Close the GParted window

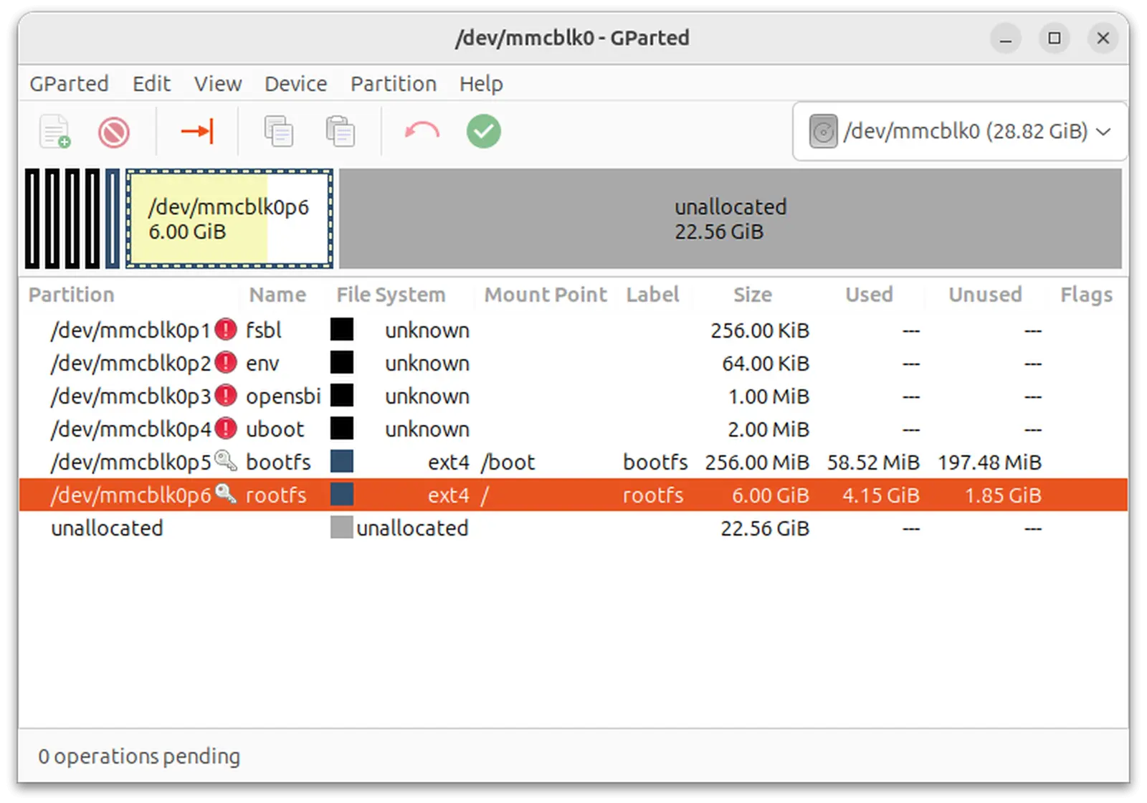(x=1103, y=38)
